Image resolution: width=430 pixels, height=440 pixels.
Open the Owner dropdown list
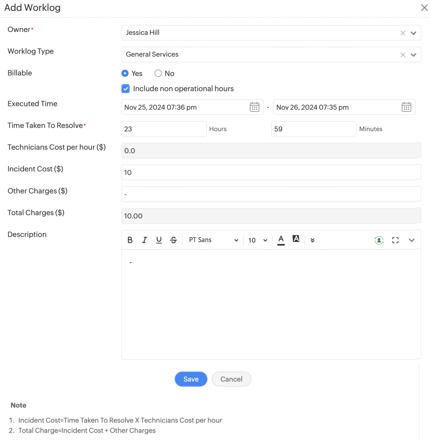click(413, 33)
